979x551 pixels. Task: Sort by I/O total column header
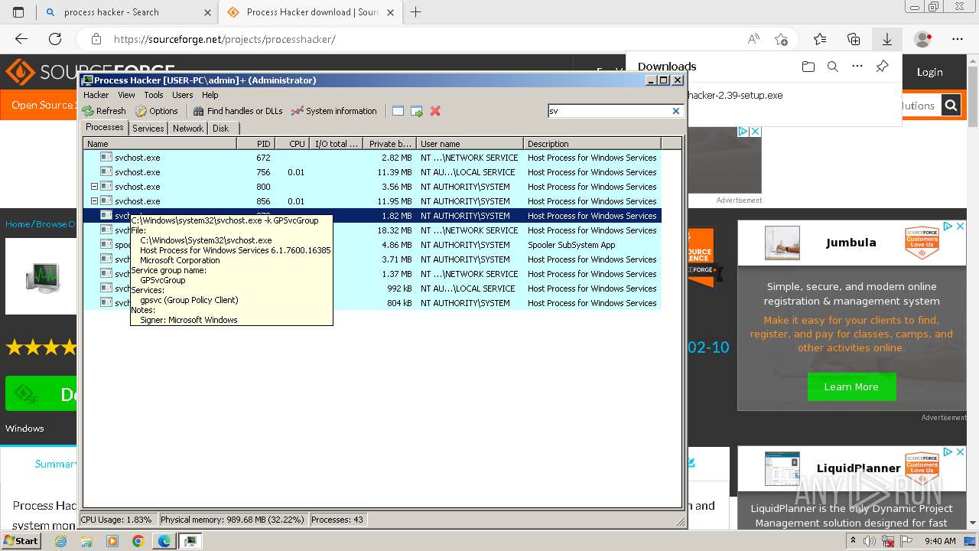coord(337,144)
